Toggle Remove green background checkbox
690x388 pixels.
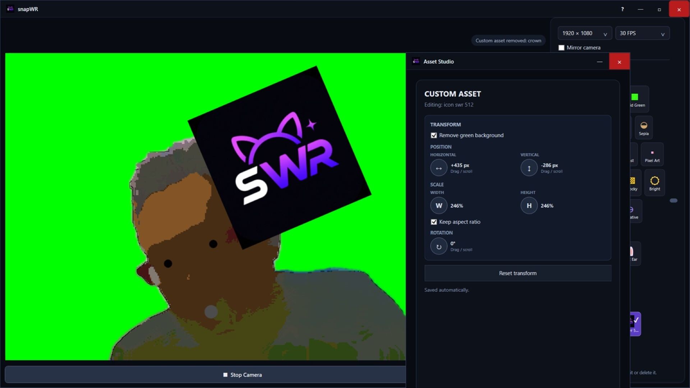tap(434, 135)
